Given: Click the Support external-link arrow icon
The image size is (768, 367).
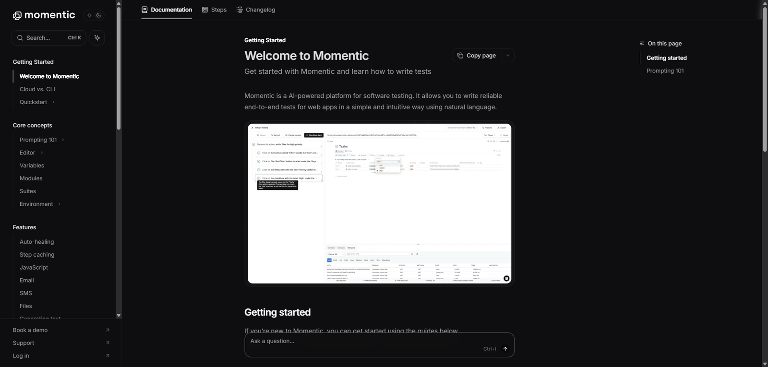Looking at the screenshot, I should 108,343.
